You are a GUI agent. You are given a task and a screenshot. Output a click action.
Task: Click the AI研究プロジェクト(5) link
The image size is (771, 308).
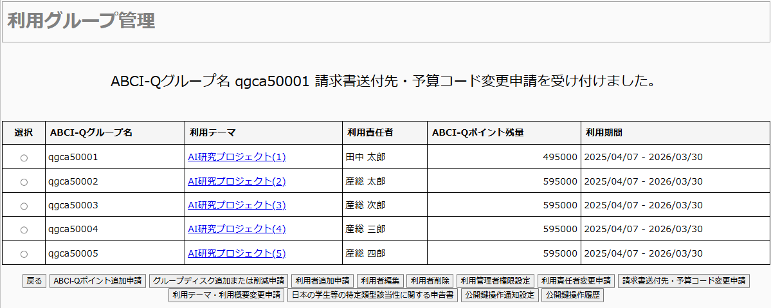click(237, 253)
